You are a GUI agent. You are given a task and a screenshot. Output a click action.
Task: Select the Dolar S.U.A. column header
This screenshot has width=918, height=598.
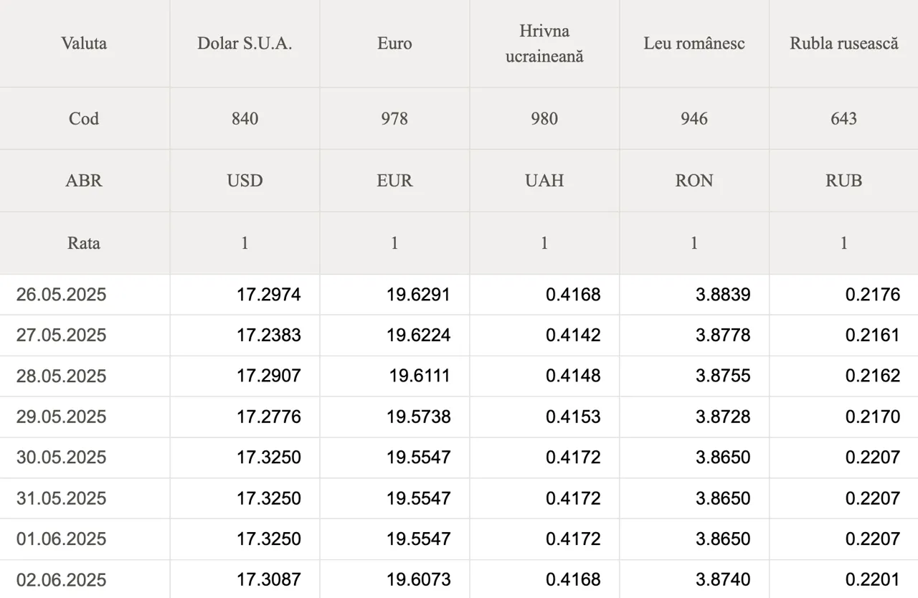click(245, 43)
